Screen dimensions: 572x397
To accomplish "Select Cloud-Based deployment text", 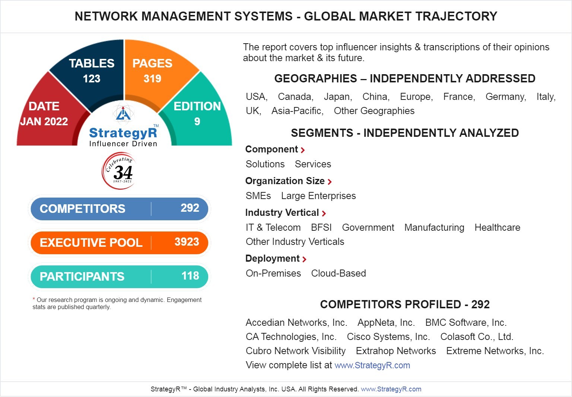I will [x=339, y=274].
